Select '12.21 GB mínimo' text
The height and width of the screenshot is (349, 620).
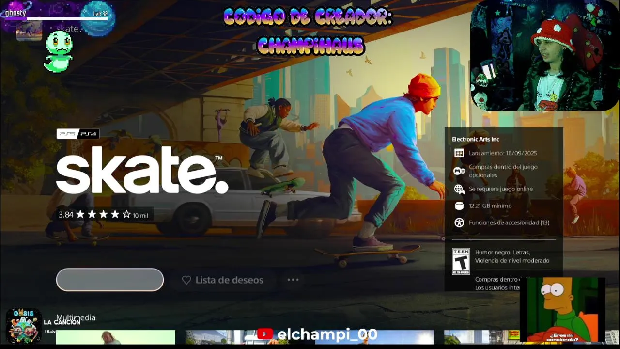[490, 206]
